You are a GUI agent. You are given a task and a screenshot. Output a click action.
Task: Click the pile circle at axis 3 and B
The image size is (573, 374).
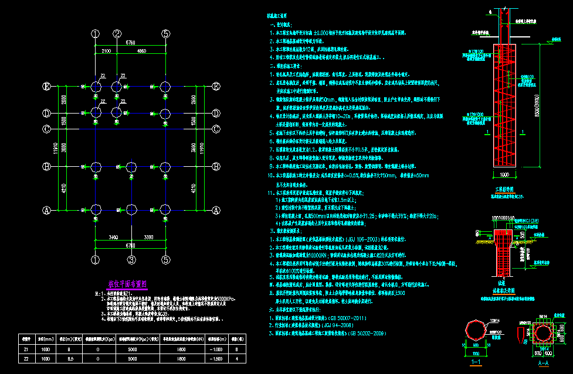click(132, 167)
